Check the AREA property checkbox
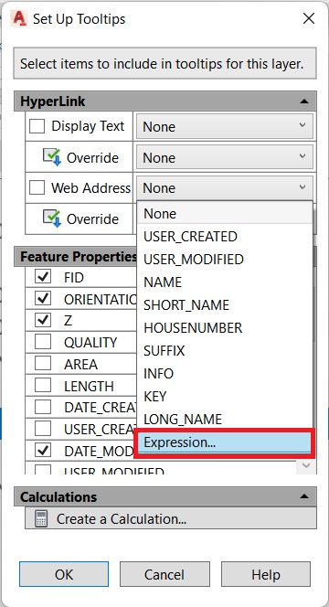This screenshot has height=607, width=329. pyautogui.click(x=43, y=364)
